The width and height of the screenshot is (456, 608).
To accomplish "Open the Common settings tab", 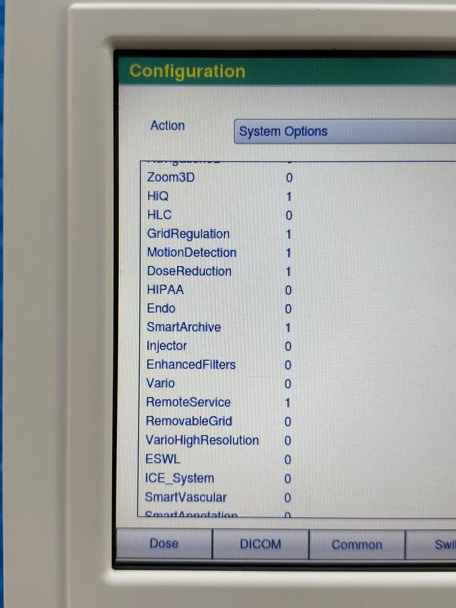I will click(357, 544).
